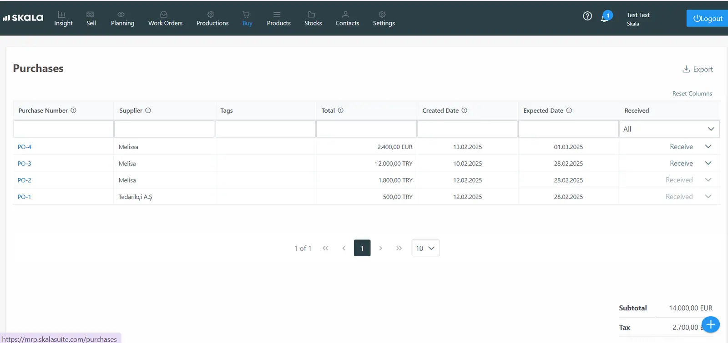728x343 pixels.
Task: Open Settings
Action: pyautogui.click(x=384, y=19)
